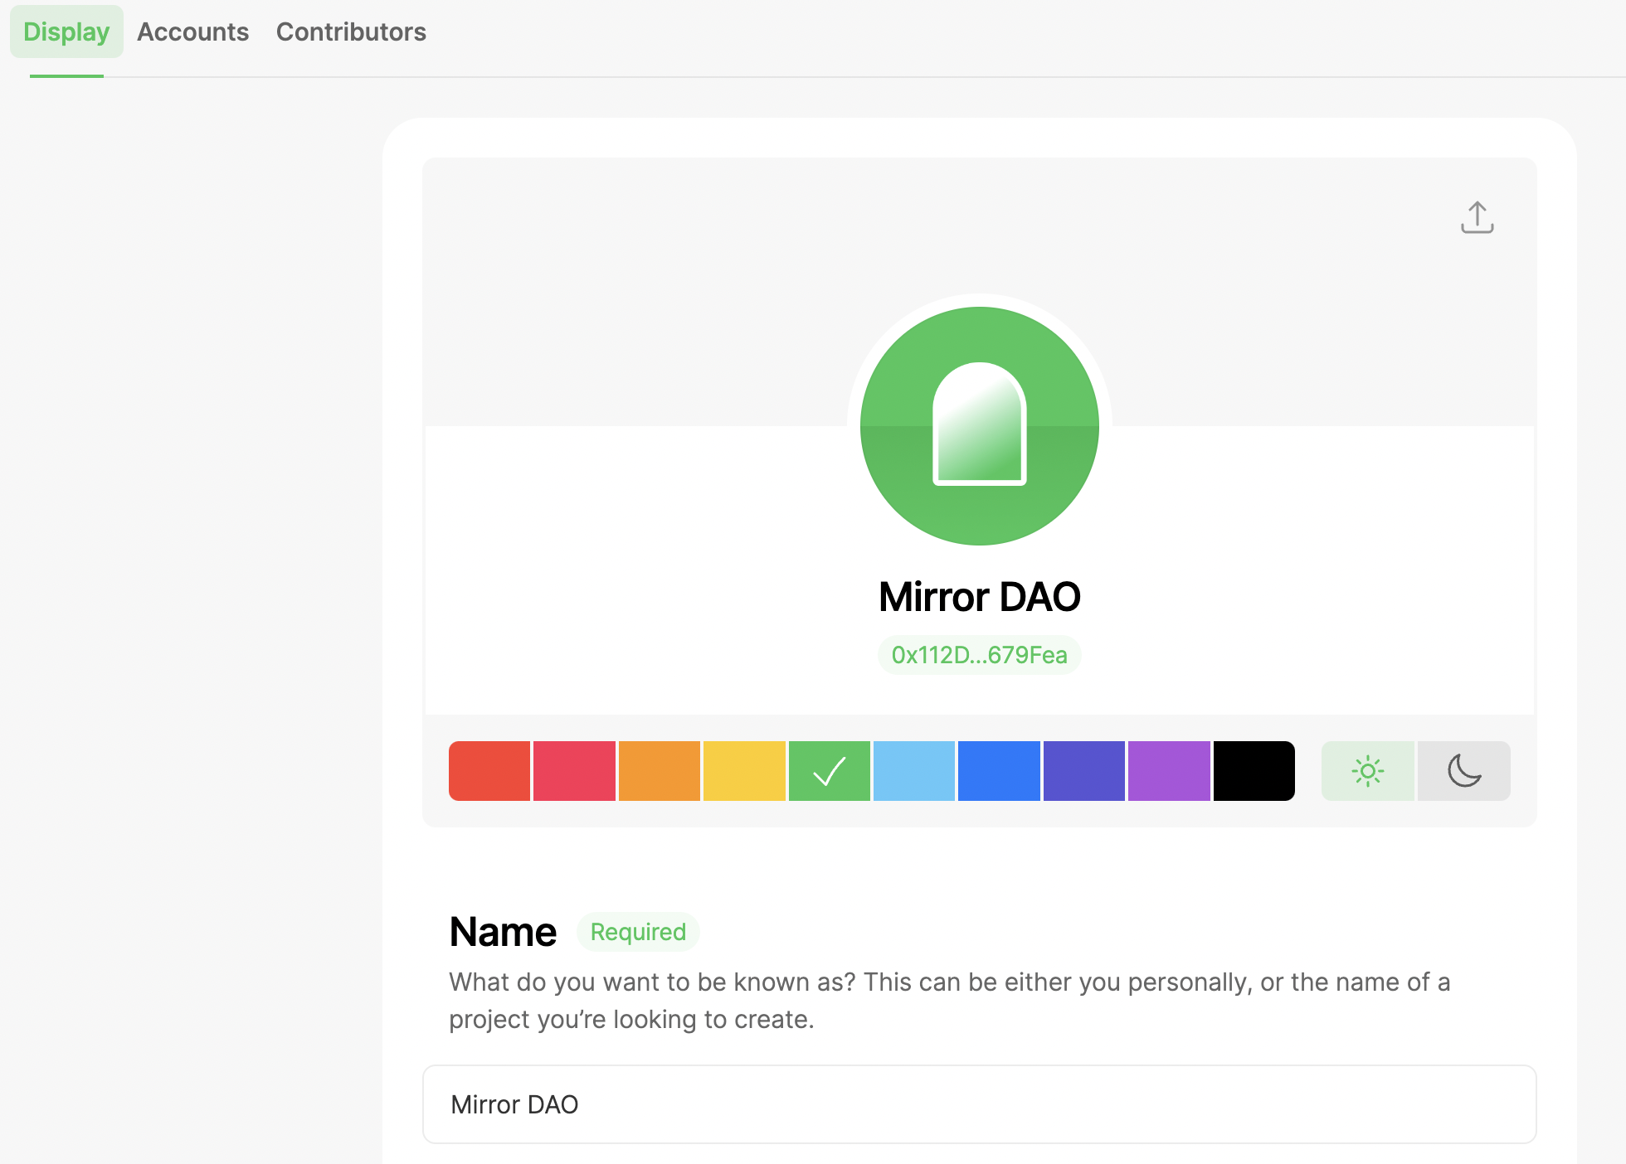Select the indigo color swatch

click(1084, 771)
